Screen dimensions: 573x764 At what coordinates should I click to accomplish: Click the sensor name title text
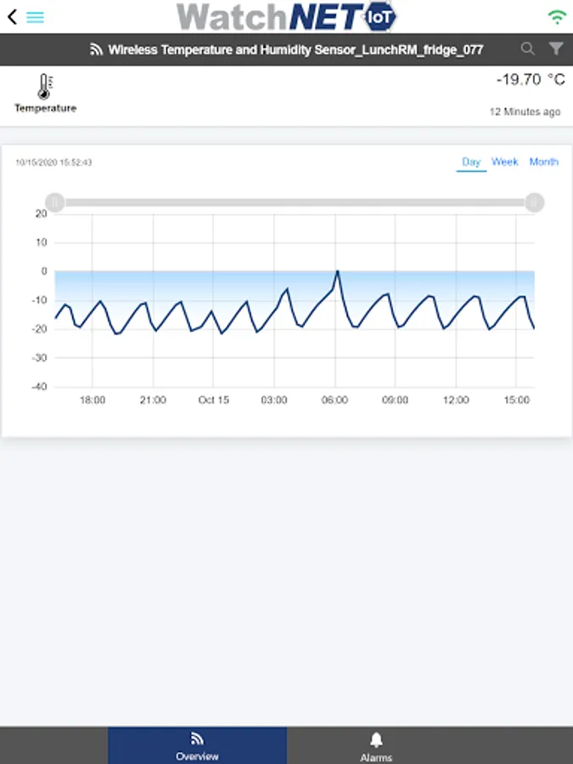click(x=295, y=50)
